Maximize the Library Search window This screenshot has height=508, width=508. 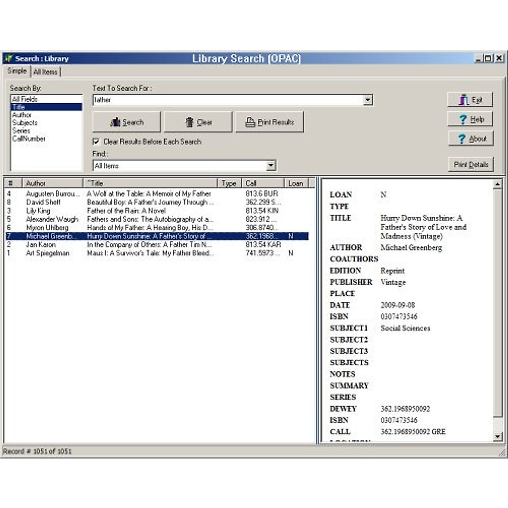pyautogui.click(x=488, y=58)
